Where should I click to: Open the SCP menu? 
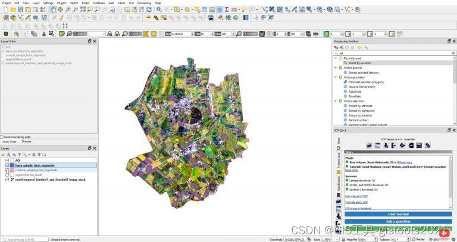(x=131, y=3)
